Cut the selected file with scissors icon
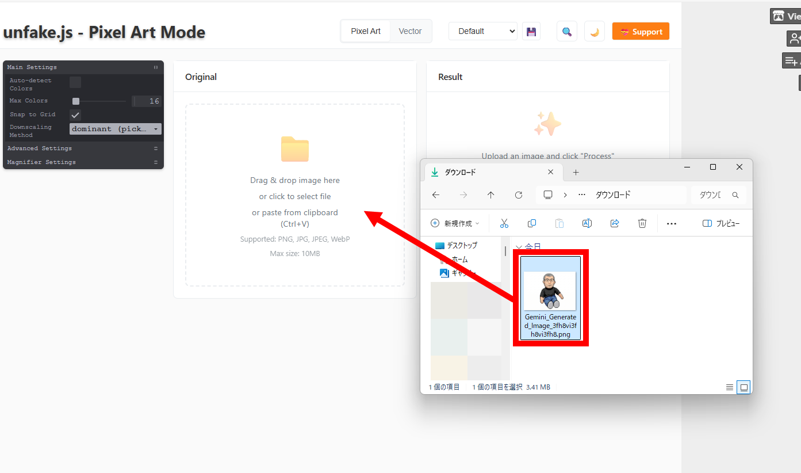Viewport: 801px width, 473px height. click(504, 223)
